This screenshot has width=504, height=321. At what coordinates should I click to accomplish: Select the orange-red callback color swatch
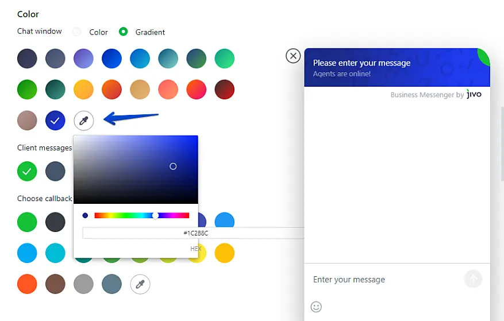(27, 284)
